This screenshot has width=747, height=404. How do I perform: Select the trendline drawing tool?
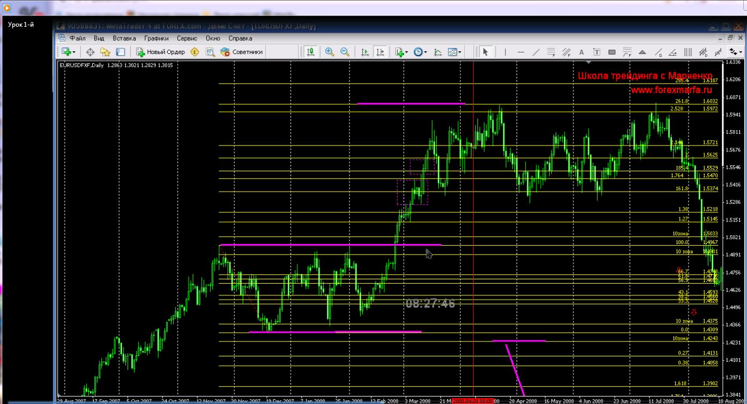[536, 52]
